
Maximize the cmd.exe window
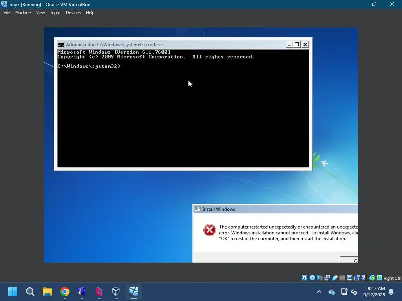[297, 45]
